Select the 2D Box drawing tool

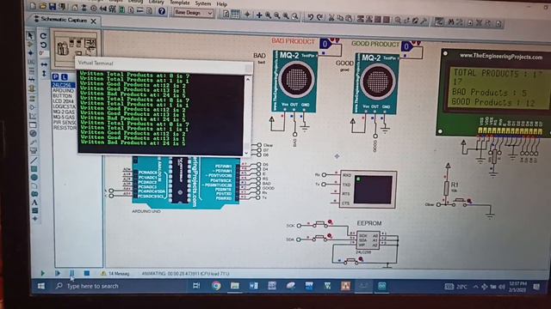[34, 169]
